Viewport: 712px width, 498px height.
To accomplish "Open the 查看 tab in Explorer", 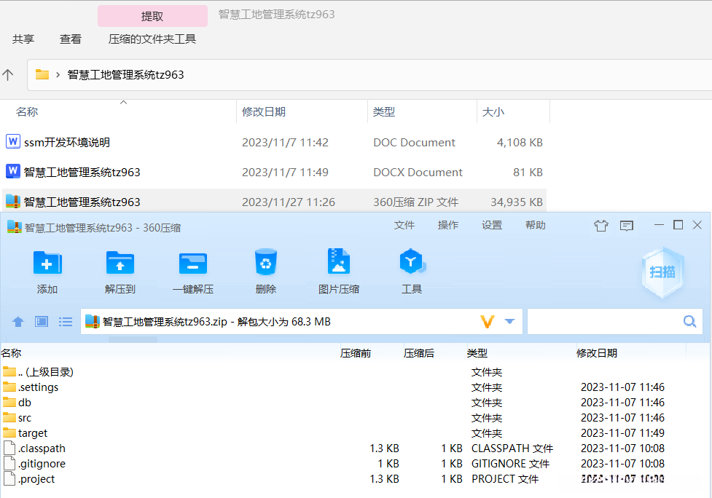I will pyautogui.click(x=71, y=39).
